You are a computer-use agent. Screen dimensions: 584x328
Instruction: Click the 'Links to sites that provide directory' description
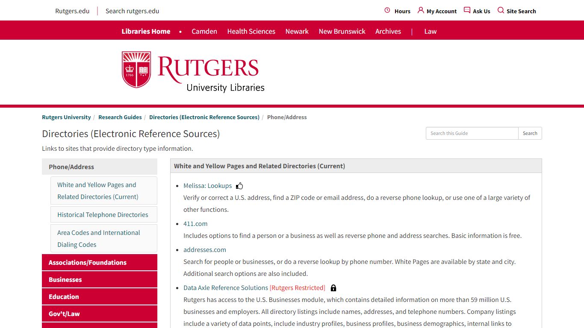[x=118, y=149]
